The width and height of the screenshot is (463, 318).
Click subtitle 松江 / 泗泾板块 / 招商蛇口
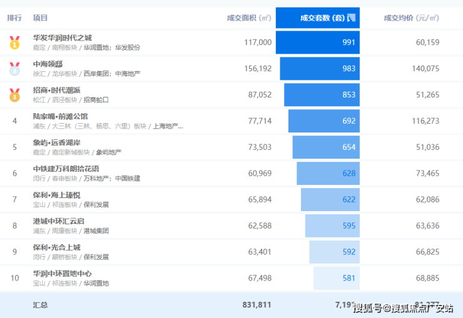71,100
